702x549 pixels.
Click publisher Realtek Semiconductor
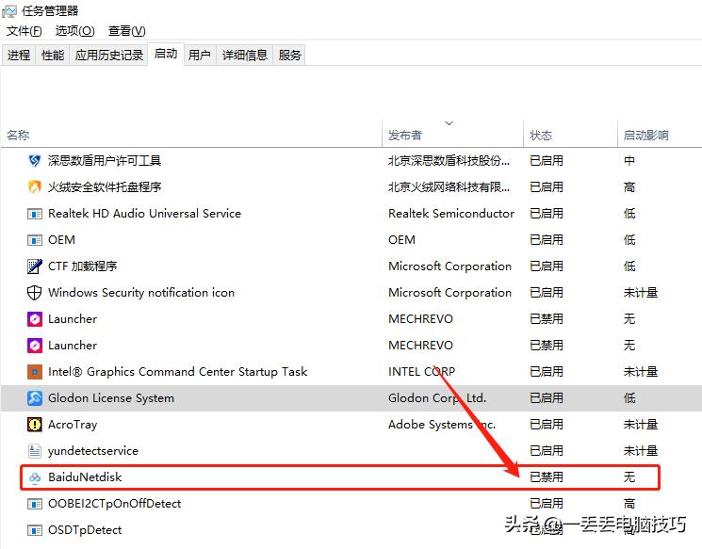click(x=450, y=214)
